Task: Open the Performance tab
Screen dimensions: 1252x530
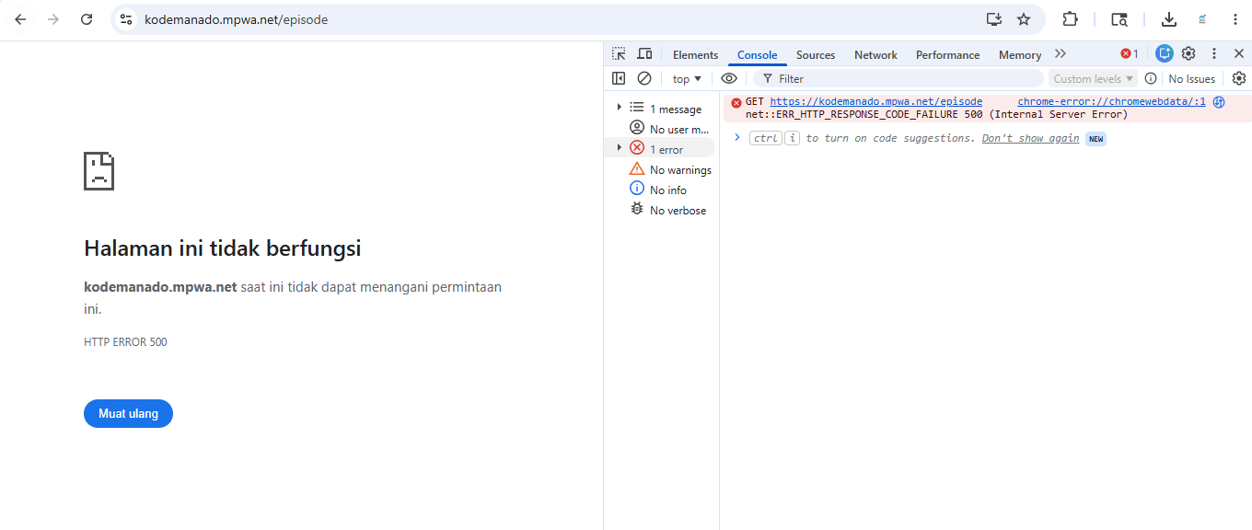Action: (947, 55)
